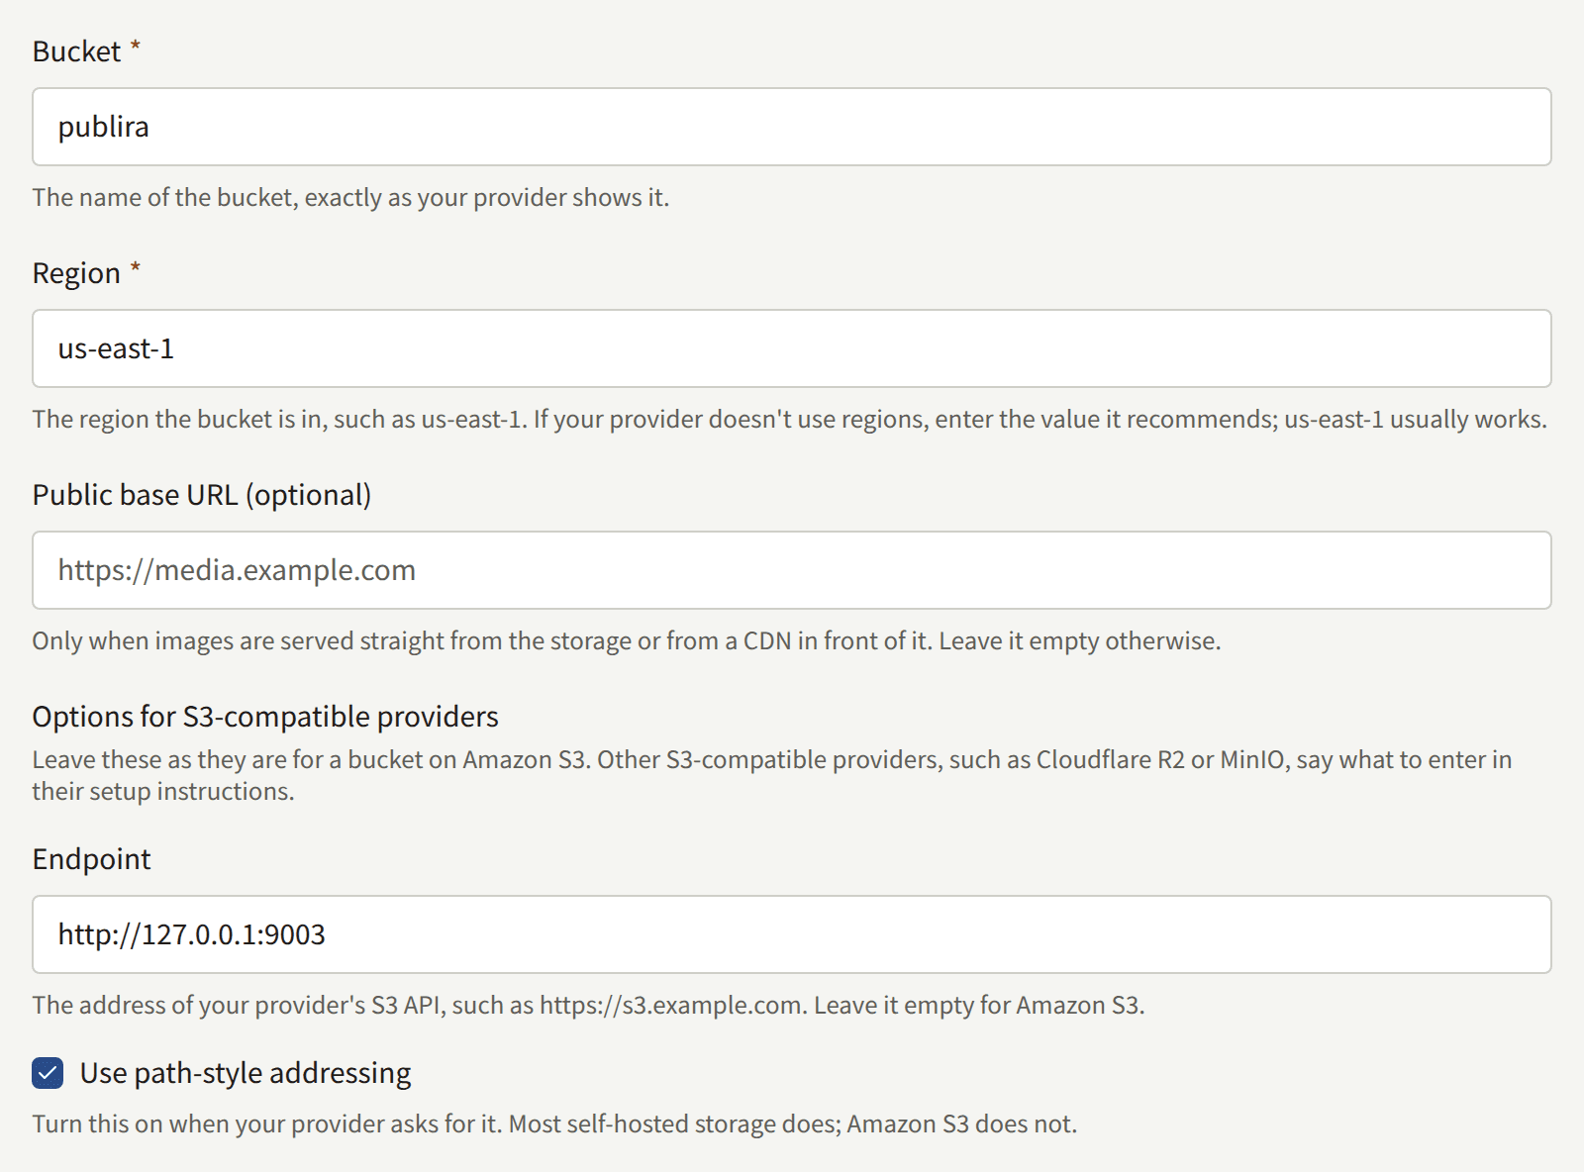Select the Public base URL input field
This screenshot has height=1172, width=1584.
pyautogui.click(x=792, y=570)
